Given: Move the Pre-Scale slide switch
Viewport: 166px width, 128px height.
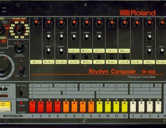Looking at the screenshot, I should 21,91.
